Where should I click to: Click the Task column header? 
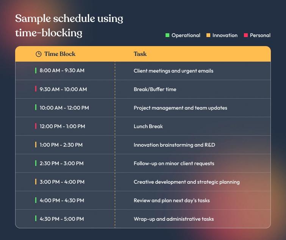(140, 54)
